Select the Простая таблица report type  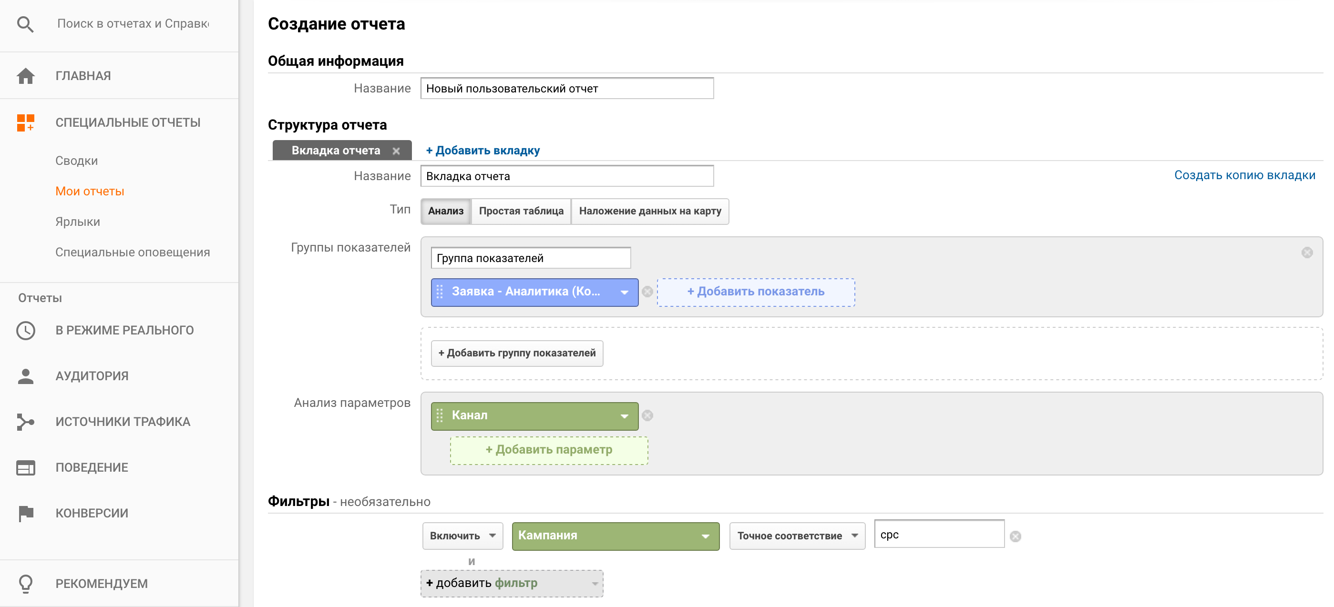coord(521,211)
